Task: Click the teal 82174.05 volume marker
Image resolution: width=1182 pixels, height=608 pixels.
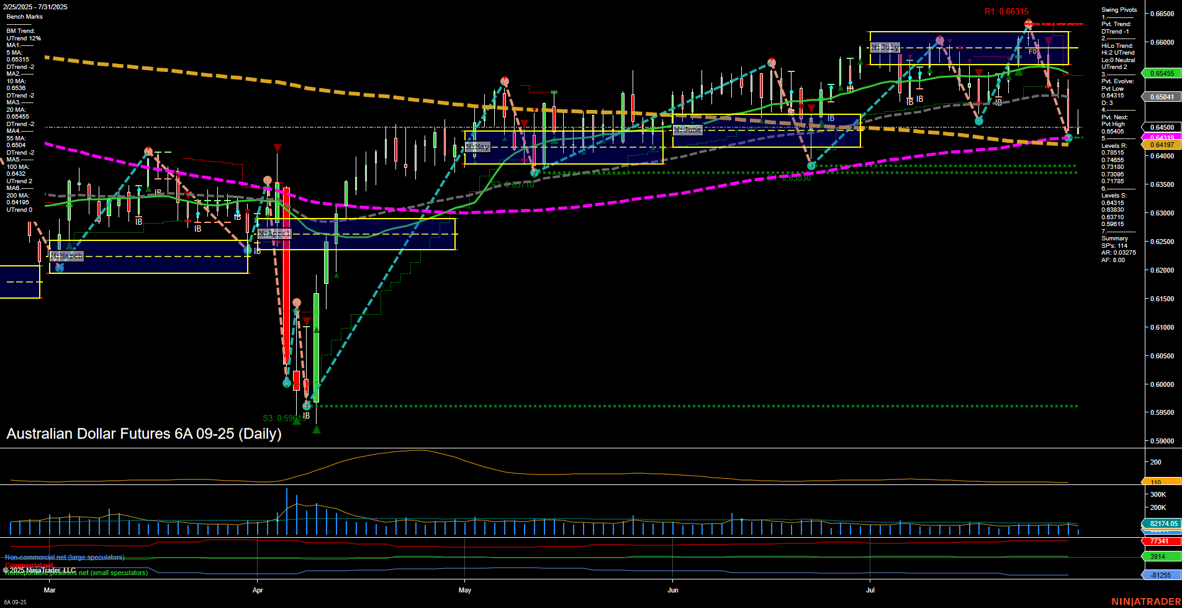Action: 1162,524
